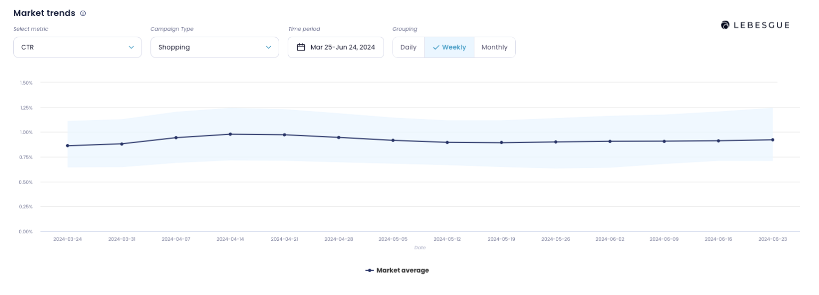Open the CTR metric dropdown

point(77,47)
